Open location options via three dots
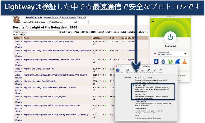Screen dimensions: 205x123 [x=185, y=53]
